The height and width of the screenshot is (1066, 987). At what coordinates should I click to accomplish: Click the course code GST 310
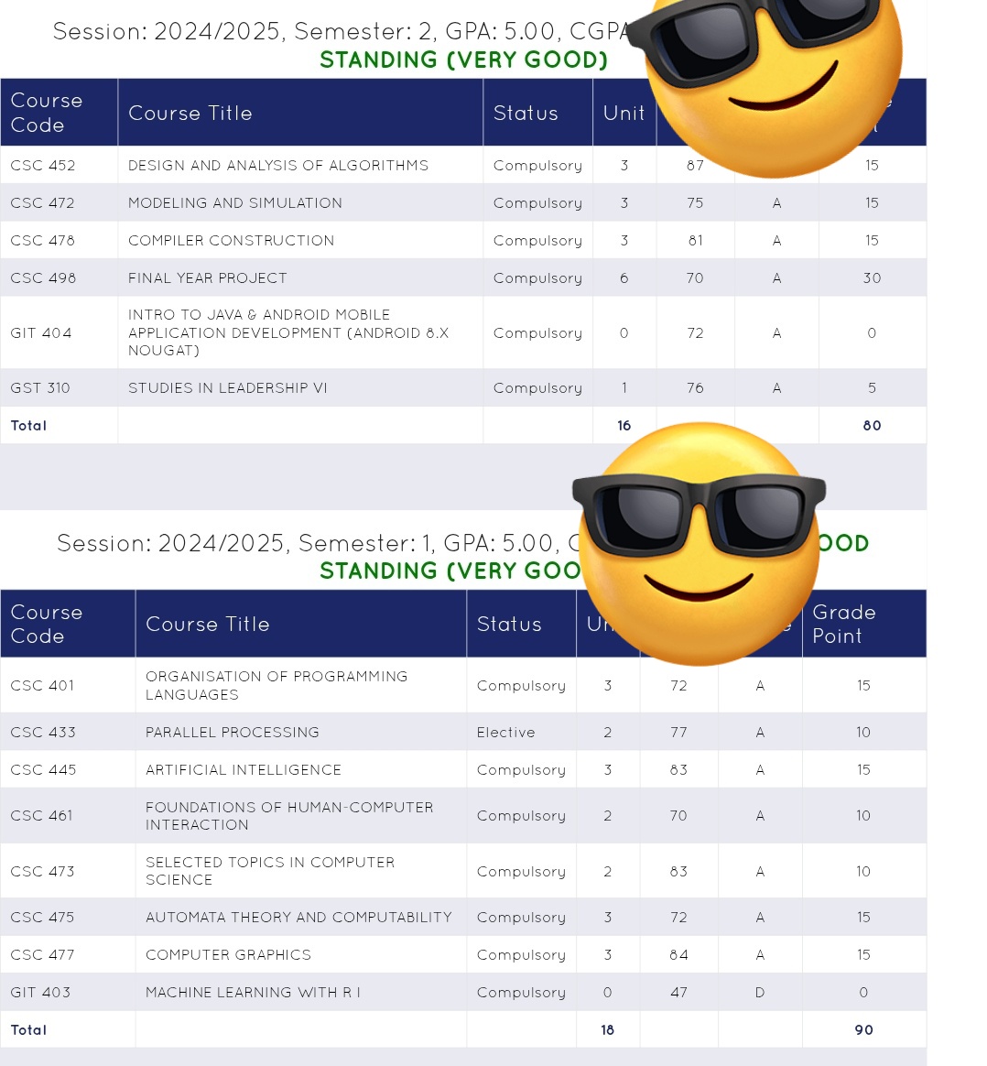pos(40,387)
